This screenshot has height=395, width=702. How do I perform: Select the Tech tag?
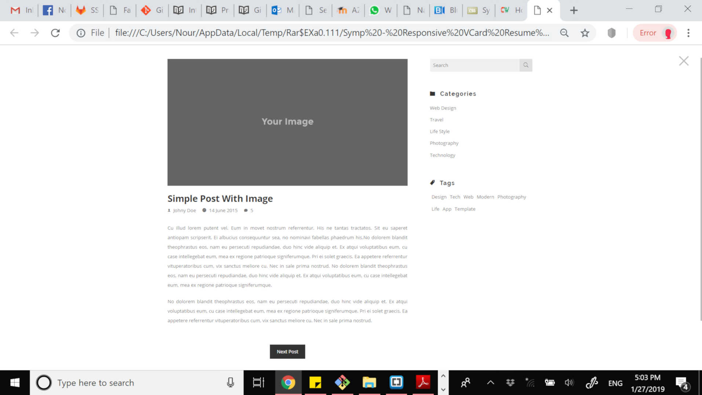click(455, 197)
